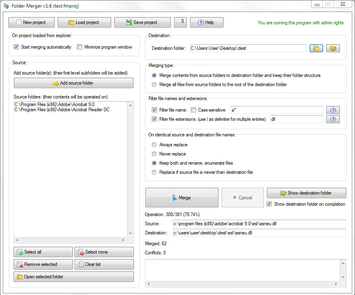Click log box scroll down arrow
The height and width of the screenshot is (295, 355).
(x=343, y=277)
